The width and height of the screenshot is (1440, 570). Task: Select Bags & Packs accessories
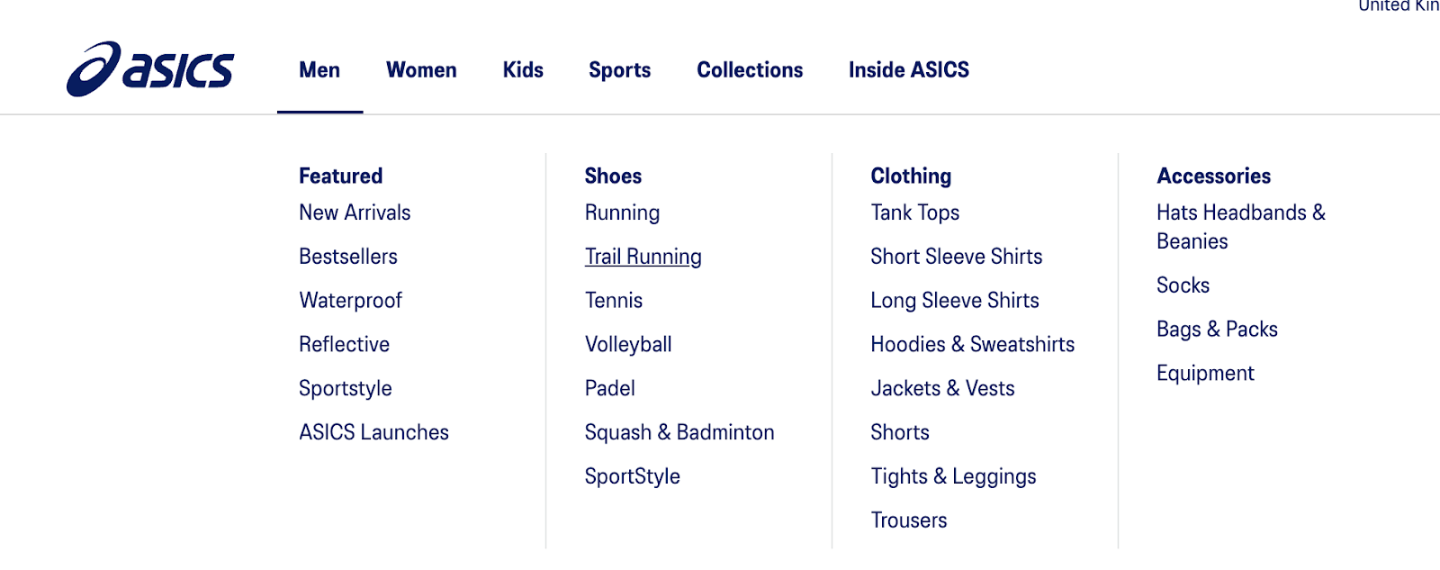1217,330
